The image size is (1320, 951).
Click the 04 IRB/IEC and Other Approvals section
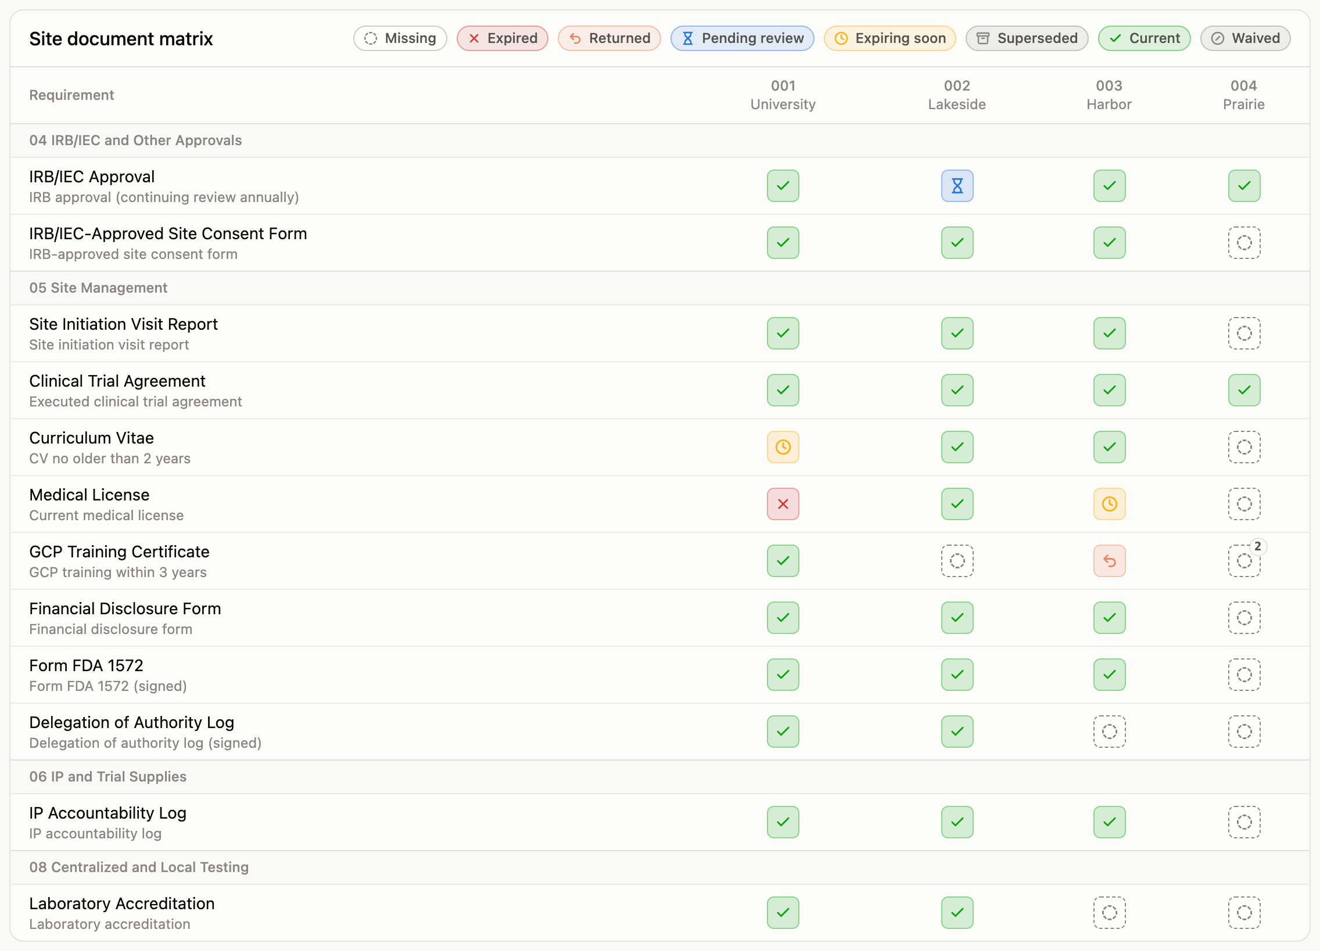(135, 141)
